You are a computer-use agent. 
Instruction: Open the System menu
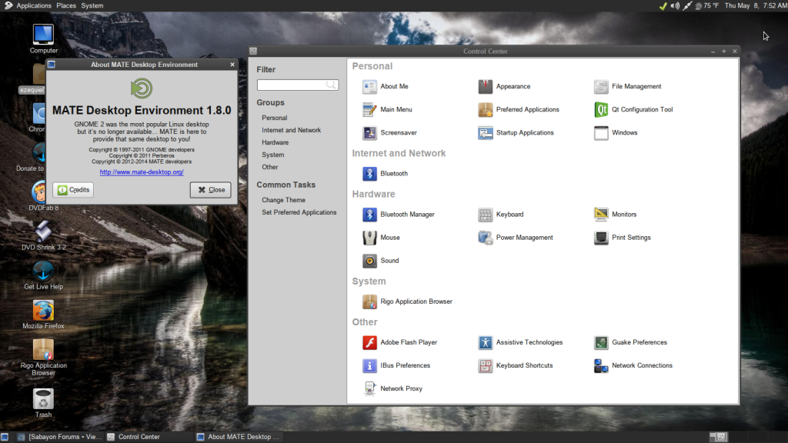pos(92,5)
